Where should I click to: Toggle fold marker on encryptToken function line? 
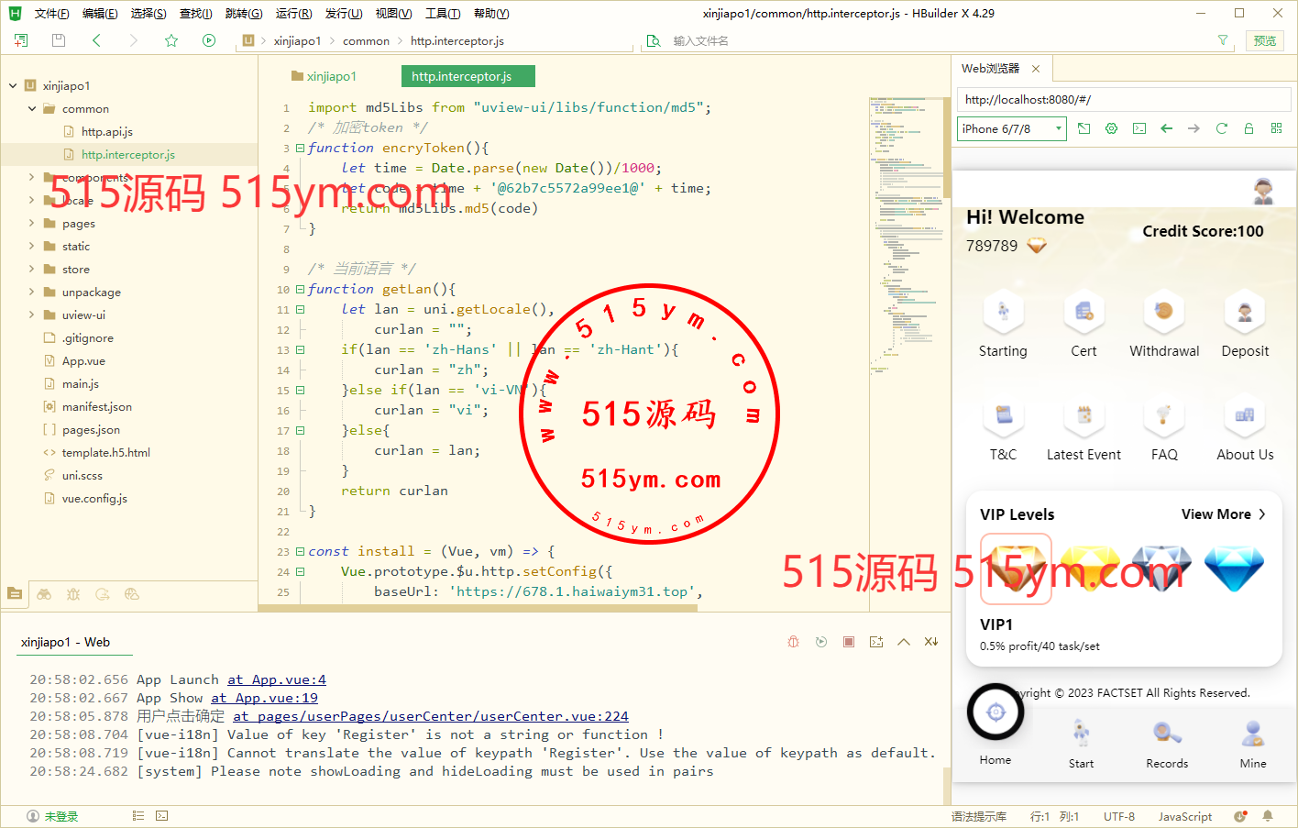[300, 149]
